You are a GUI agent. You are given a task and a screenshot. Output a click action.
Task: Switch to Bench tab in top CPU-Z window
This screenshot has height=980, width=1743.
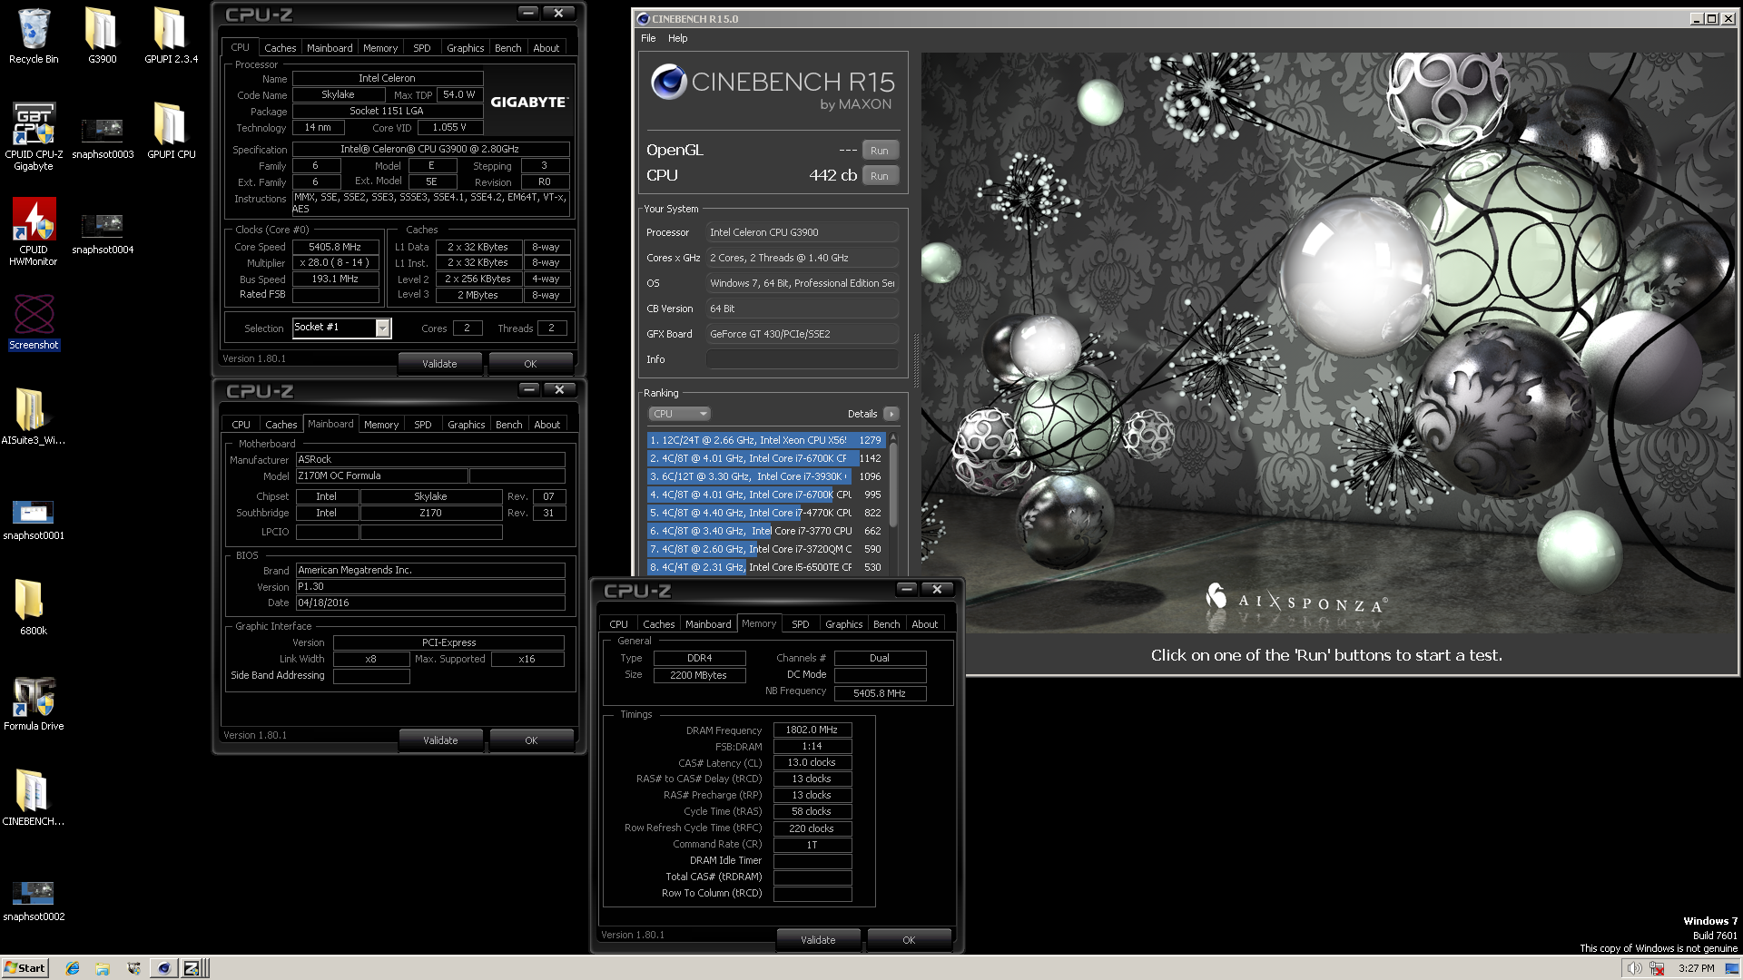508,48
